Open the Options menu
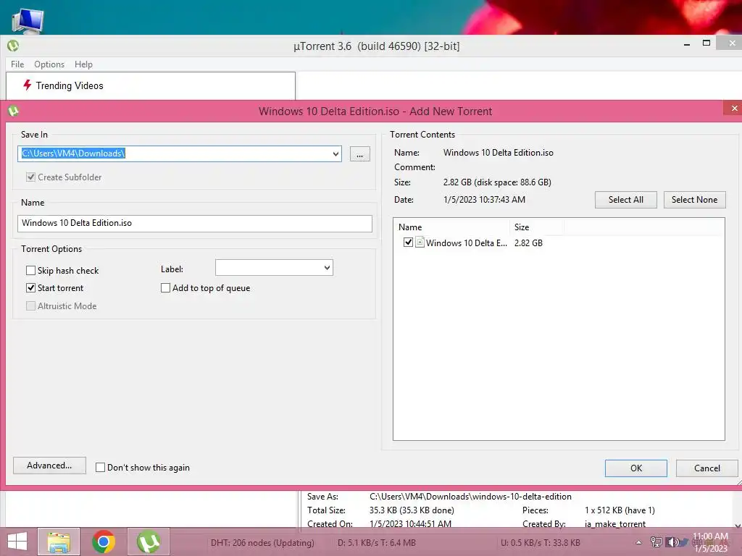 coord(49,64)
